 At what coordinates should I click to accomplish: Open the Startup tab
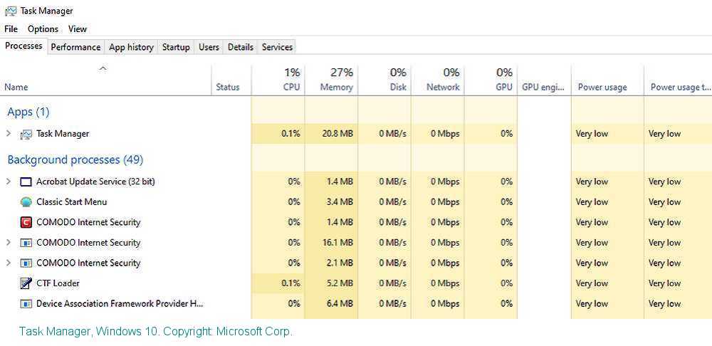176,47
